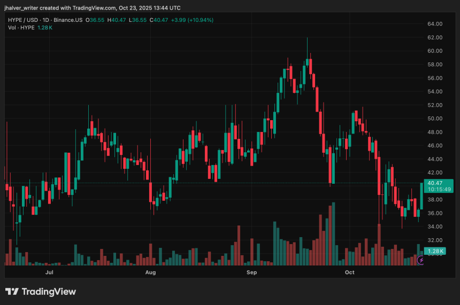The width and height of the screenshot is (460, 305).
Task: Click the 50.00 price scale label
Action: coord(435,119)
